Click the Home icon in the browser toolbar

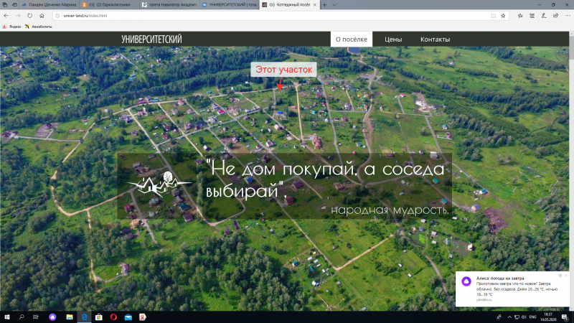[x=40, y=15]
